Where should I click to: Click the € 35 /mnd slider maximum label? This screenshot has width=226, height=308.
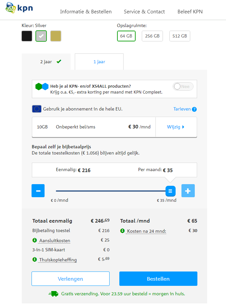click(166, 200)
